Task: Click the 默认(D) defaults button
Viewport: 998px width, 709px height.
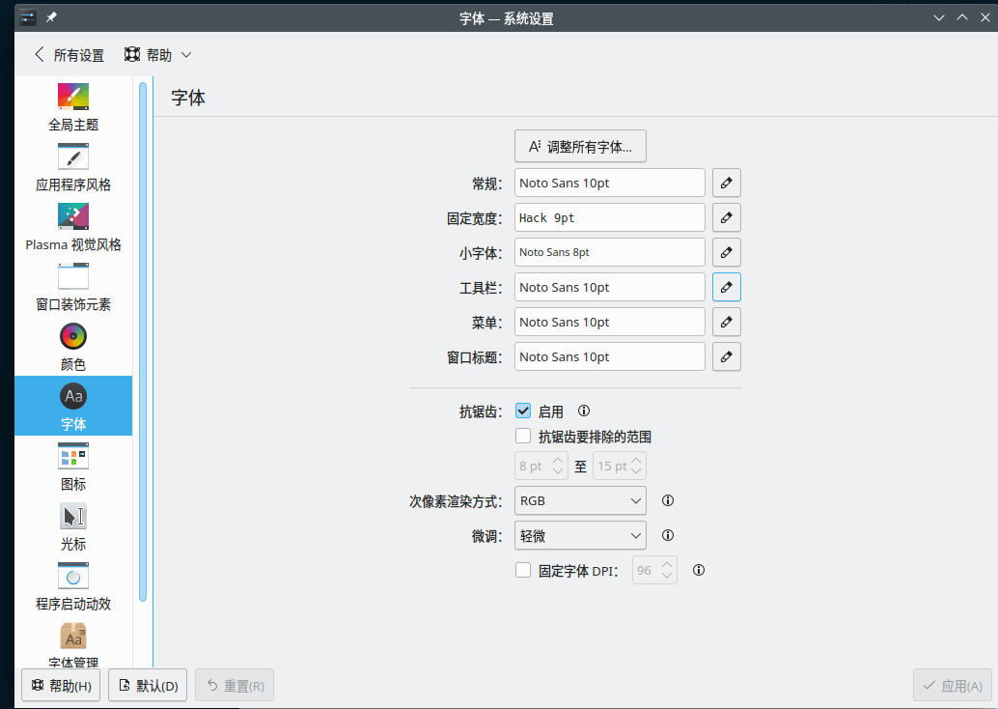Action: click(148, 686)
